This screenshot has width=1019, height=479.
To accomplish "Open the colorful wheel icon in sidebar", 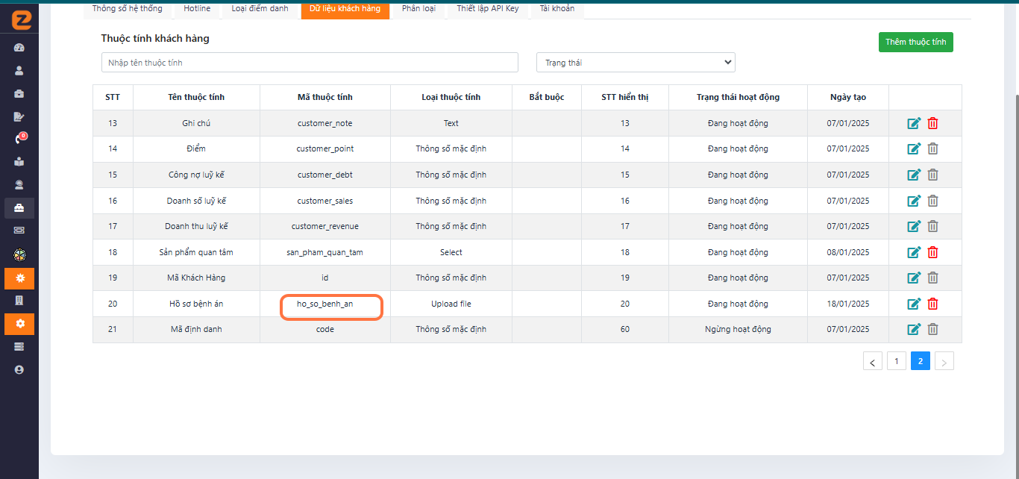I will pos(19,255).
